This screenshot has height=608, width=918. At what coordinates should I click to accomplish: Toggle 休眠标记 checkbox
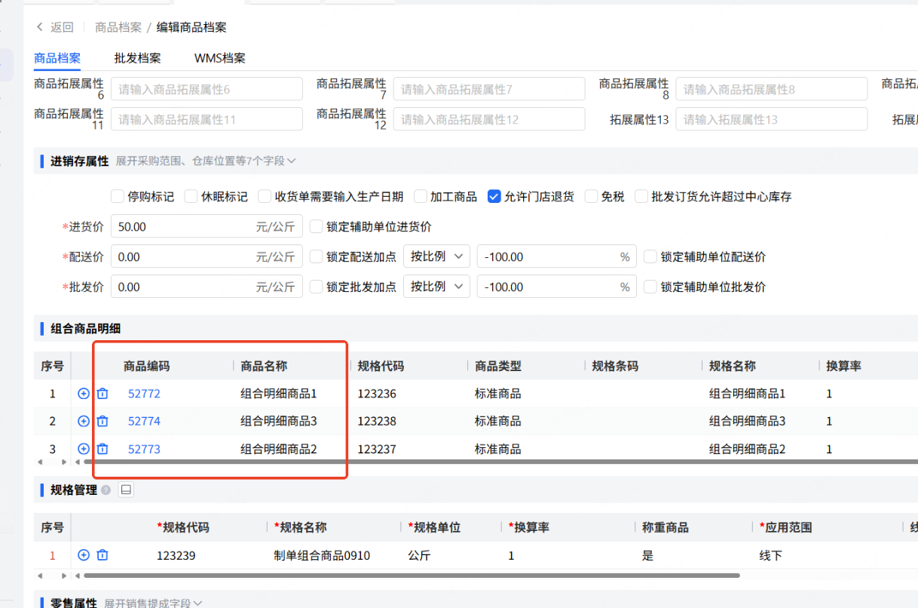coord(191,196)
